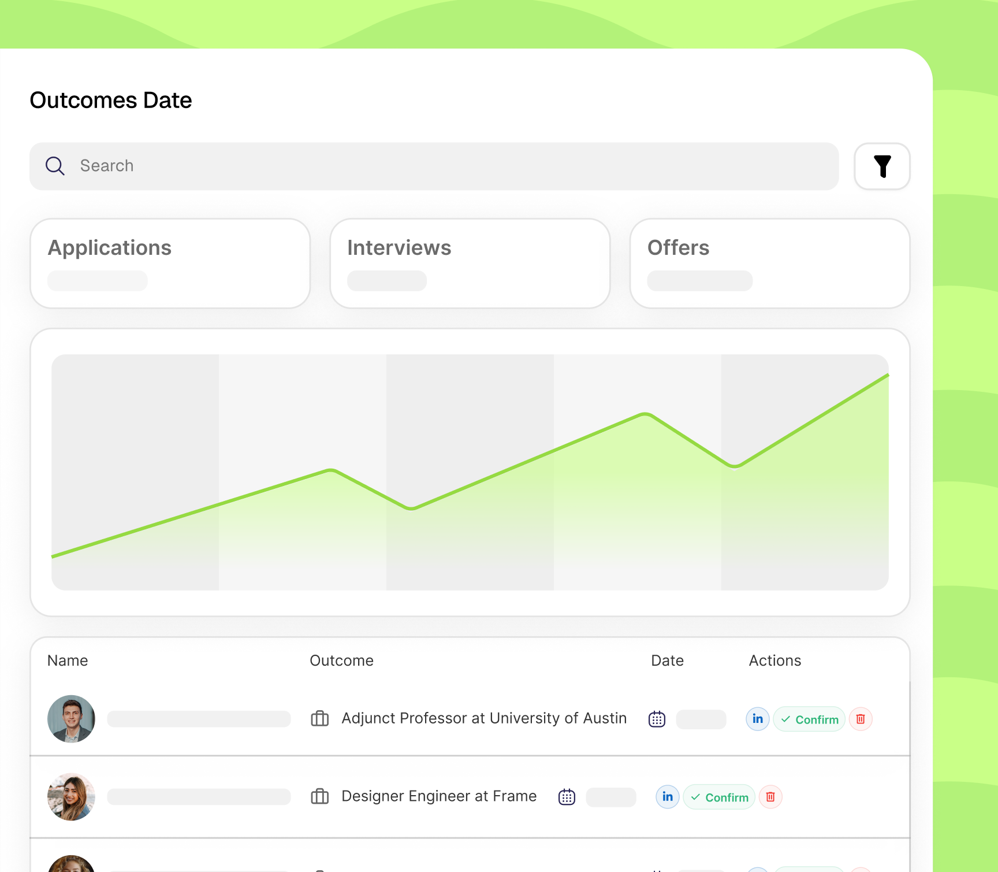Click the magnifying glass search icon
Viewport: 998px width, 872px height.
click(x=55, y=166)
